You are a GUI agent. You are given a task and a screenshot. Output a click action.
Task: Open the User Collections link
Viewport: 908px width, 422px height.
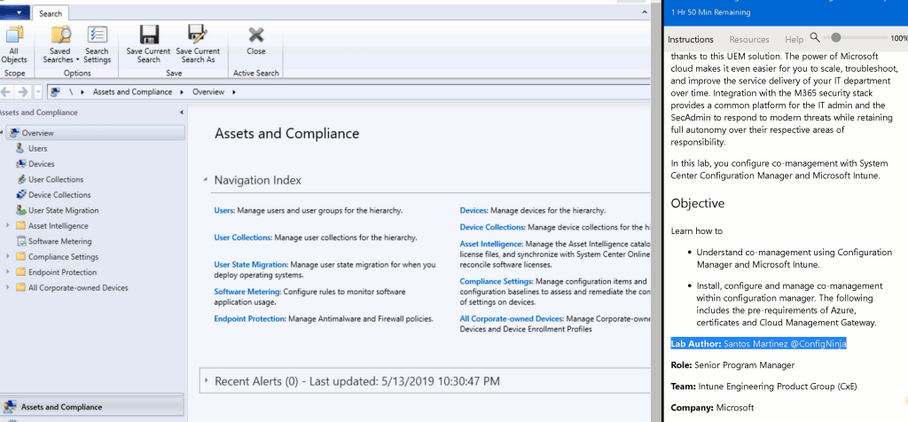(x=243, y=238)
